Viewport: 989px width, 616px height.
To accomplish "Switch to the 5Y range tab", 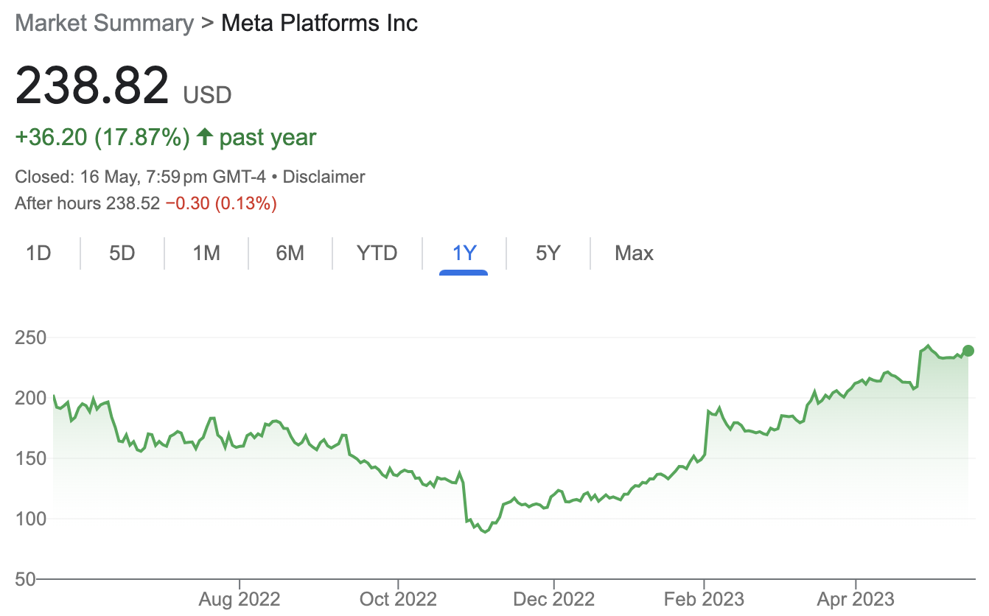I will (548, 253).
